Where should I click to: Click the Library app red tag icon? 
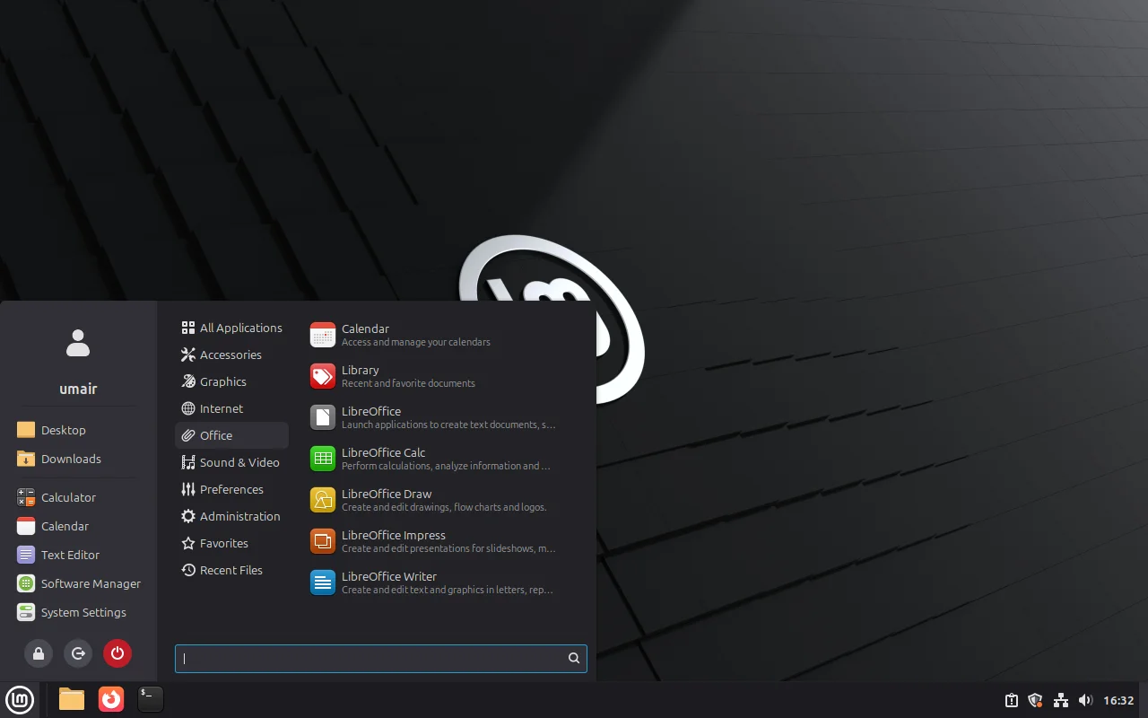(x=323, y=376)
